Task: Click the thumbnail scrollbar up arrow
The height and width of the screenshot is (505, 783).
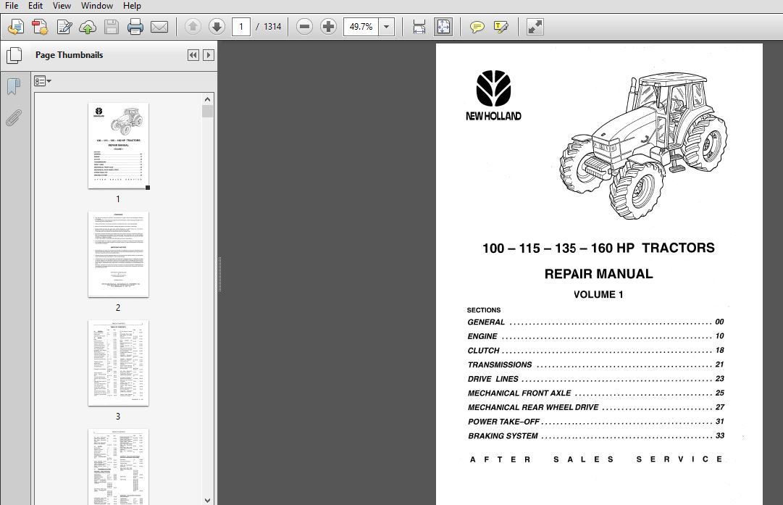Action: (x=208, y=99)
